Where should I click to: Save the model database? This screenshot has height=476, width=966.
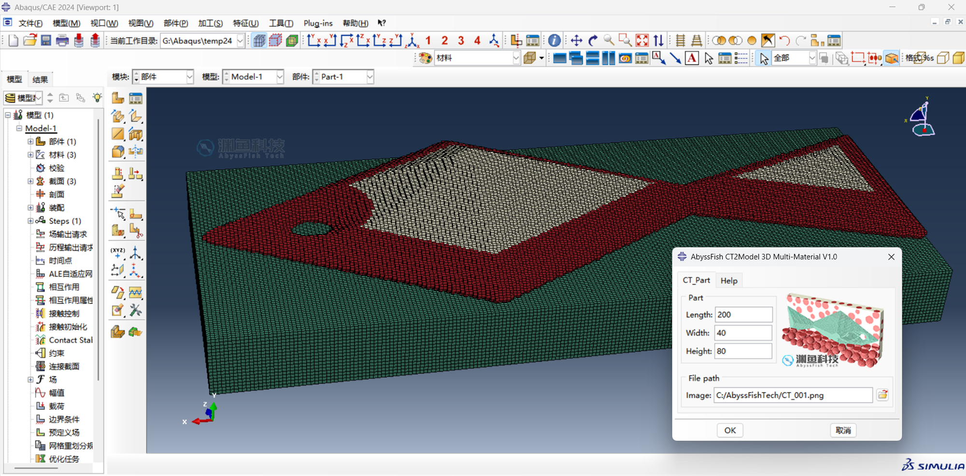click(46, 41)
